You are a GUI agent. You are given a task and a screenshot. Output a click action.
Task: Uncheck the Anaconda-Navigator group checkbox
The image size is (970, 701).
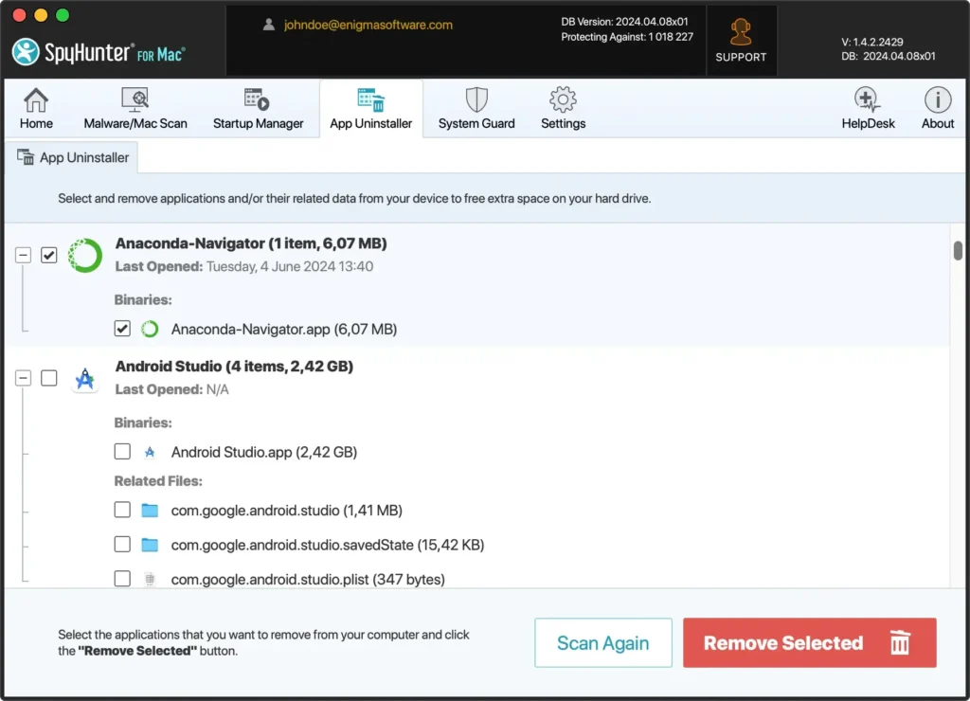[49, 255]
